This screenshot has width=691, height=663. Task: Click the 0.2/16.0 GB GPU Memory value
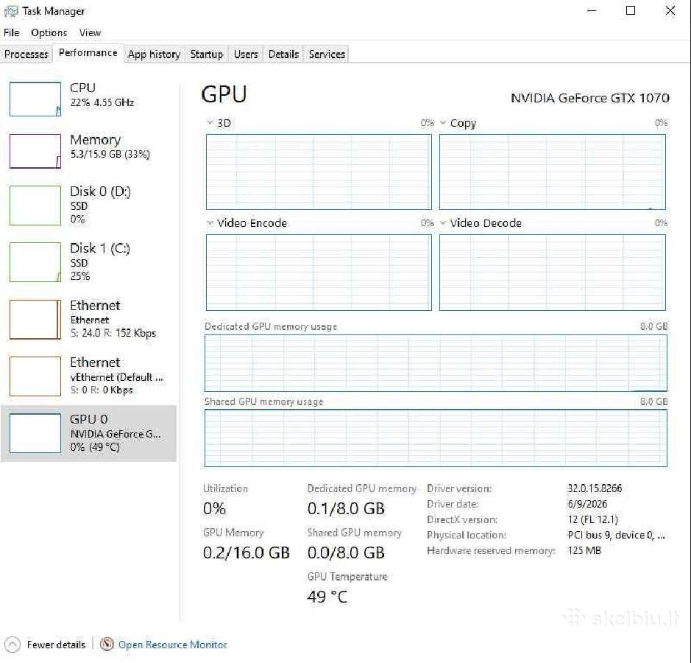[247, 552]
